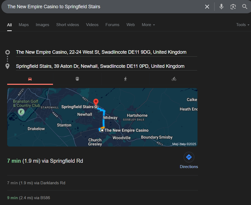Viewport: 251px width, 205px height.
Task: Select the route via Springfield Rd
Action: (x=45, y=161)
